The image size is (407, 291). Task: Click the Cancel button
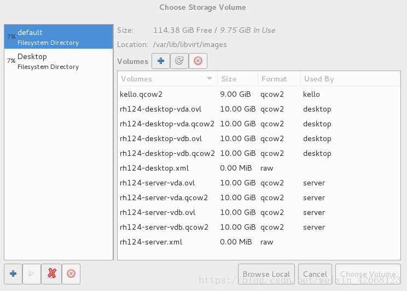[x=315, y=274]
